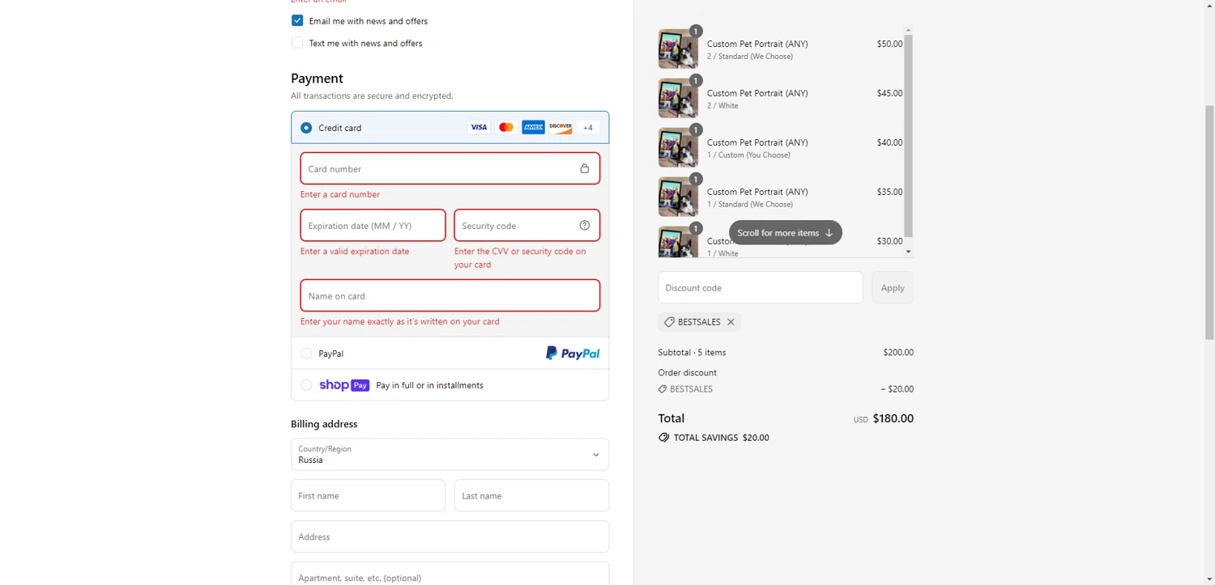Viewport: 1215px width, 585px height.
Task: Focus the Last name field
Action: pos(531,495)
